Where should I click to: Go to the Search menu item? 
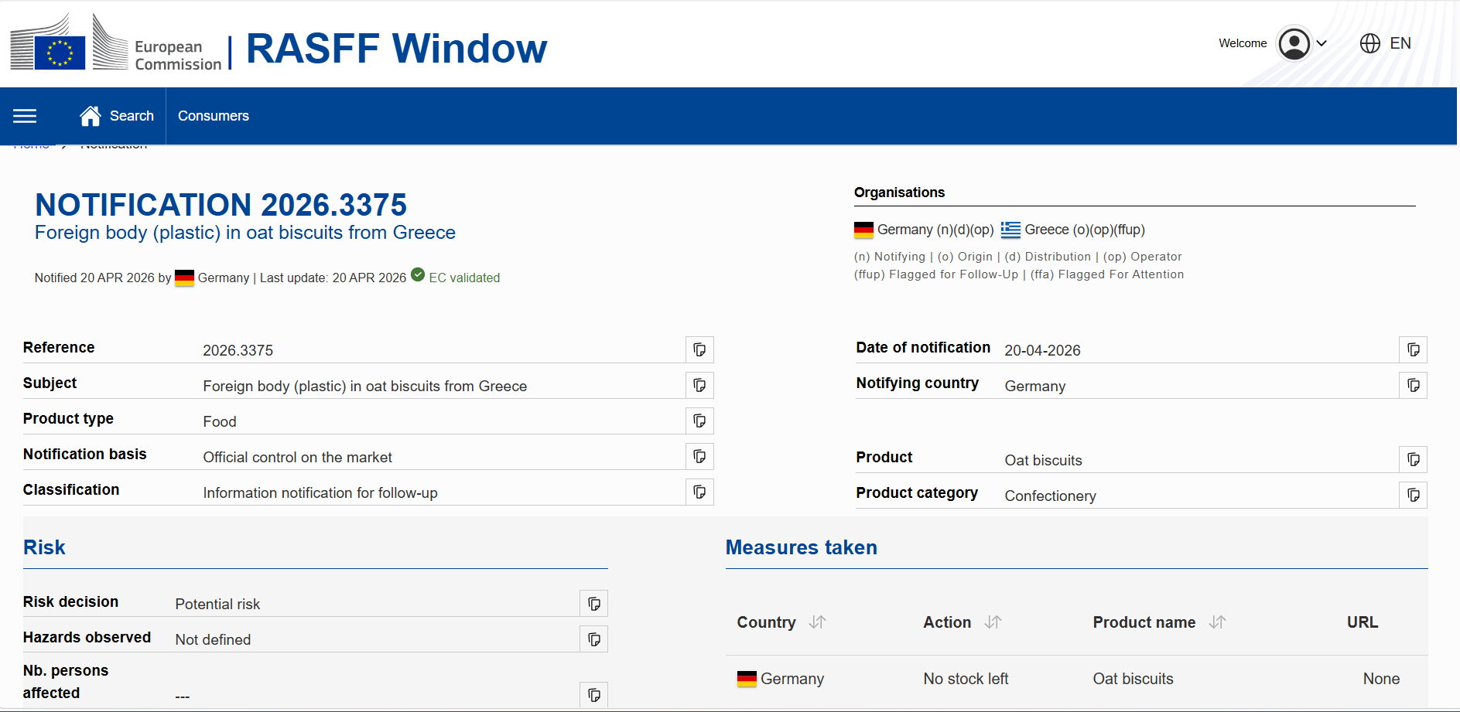point(132,116)
